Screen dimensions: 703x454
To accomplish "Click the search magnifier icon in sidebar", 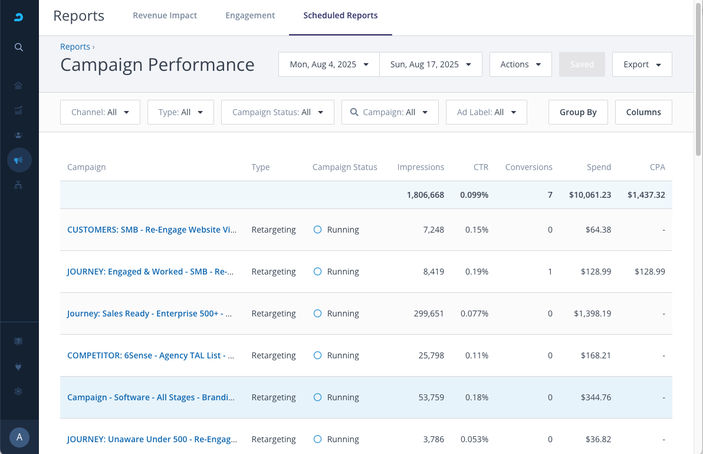I will click(19, 47).
